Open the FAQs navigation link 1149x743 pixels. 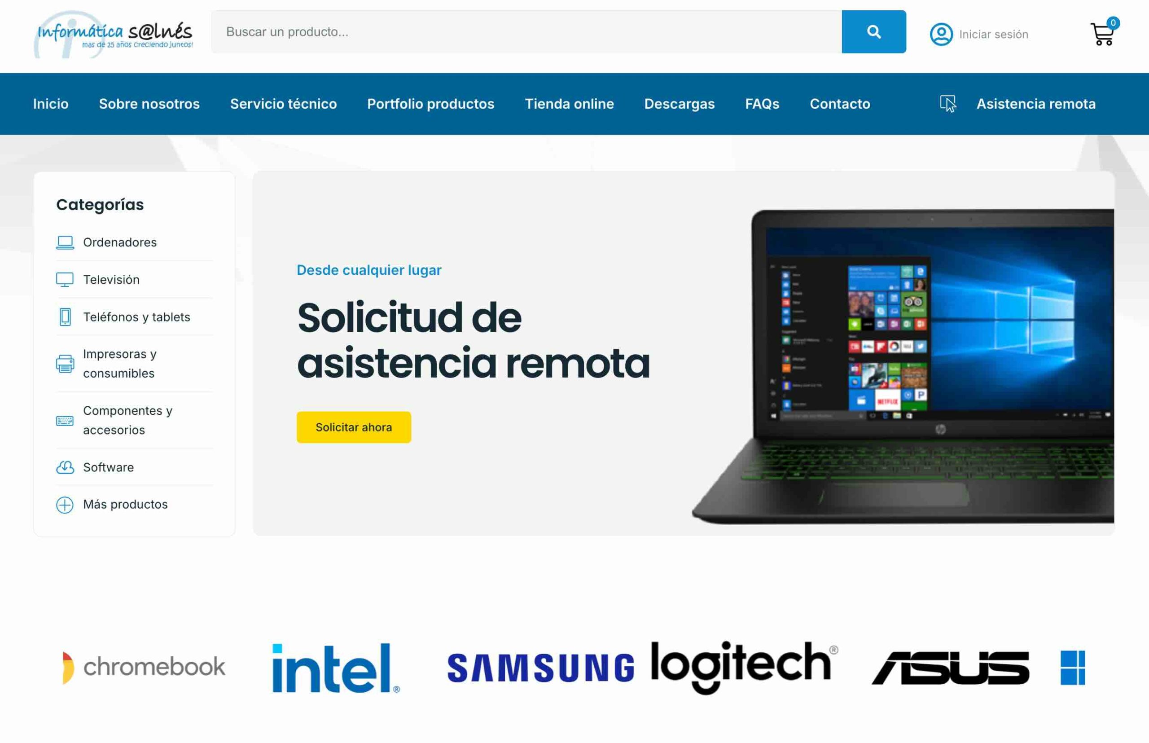[x=762, y=104]
